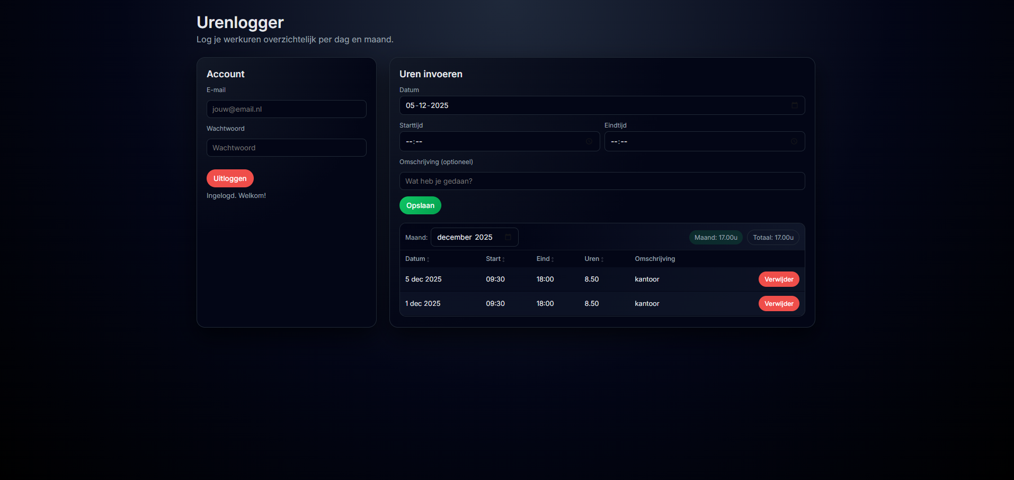Save the entry with Opslaan
The width and height of the screenshot is (1014, 480).
pos(420,205)
